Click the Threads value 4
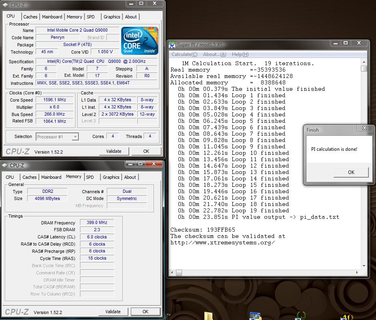Image resolution: width=376 pixels, height=320 pixels. coord(150,136)
